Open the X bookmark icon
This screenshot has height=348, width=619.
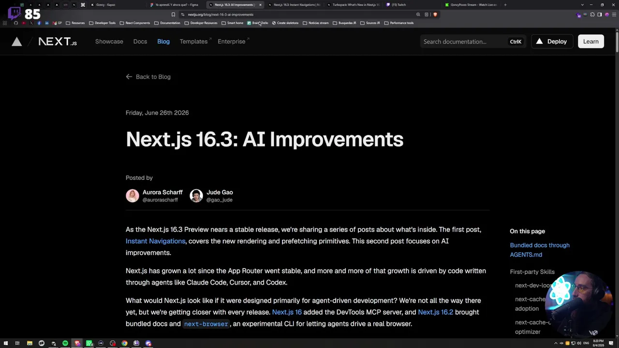pyautogui.click(x=31, y=23)
